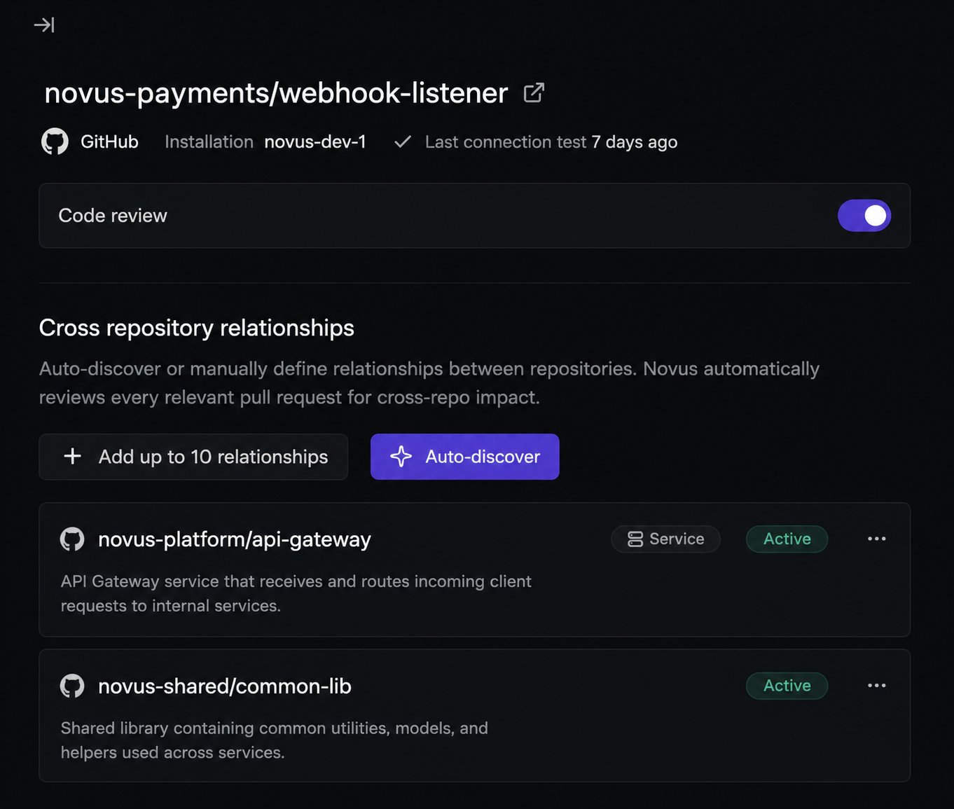Click the plus icon in Add relationships
Image resolution: width=954 pixels, height=809 pixels.
click(72, 457)
